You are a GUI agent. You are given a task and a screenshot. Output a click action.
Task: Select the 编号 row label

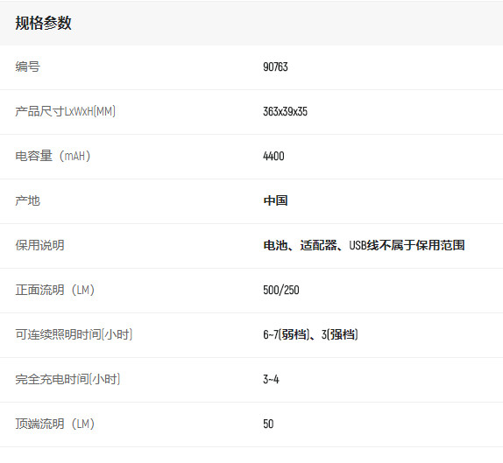click(x=27, y=67)
